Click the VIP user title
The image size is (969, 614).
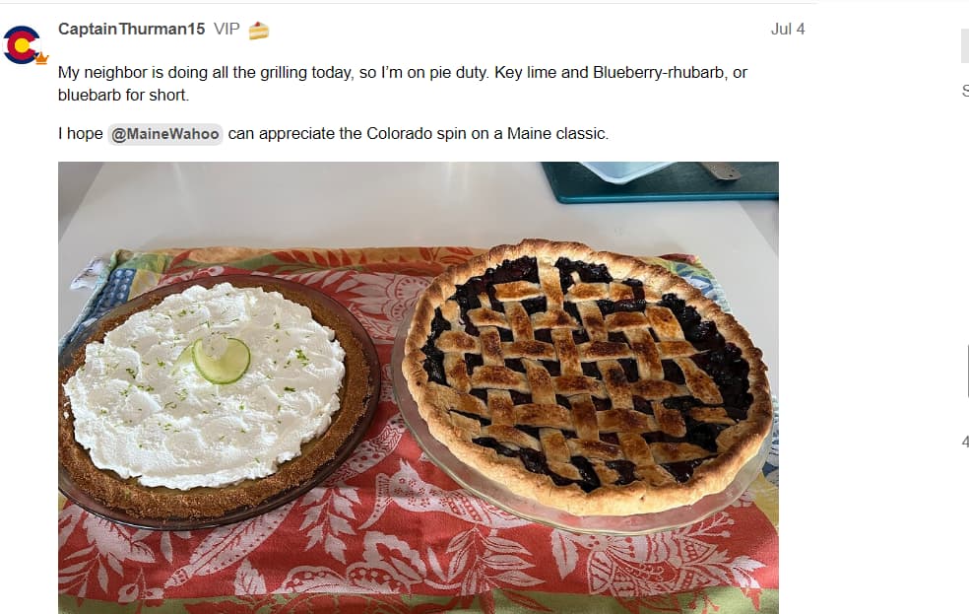226,29
